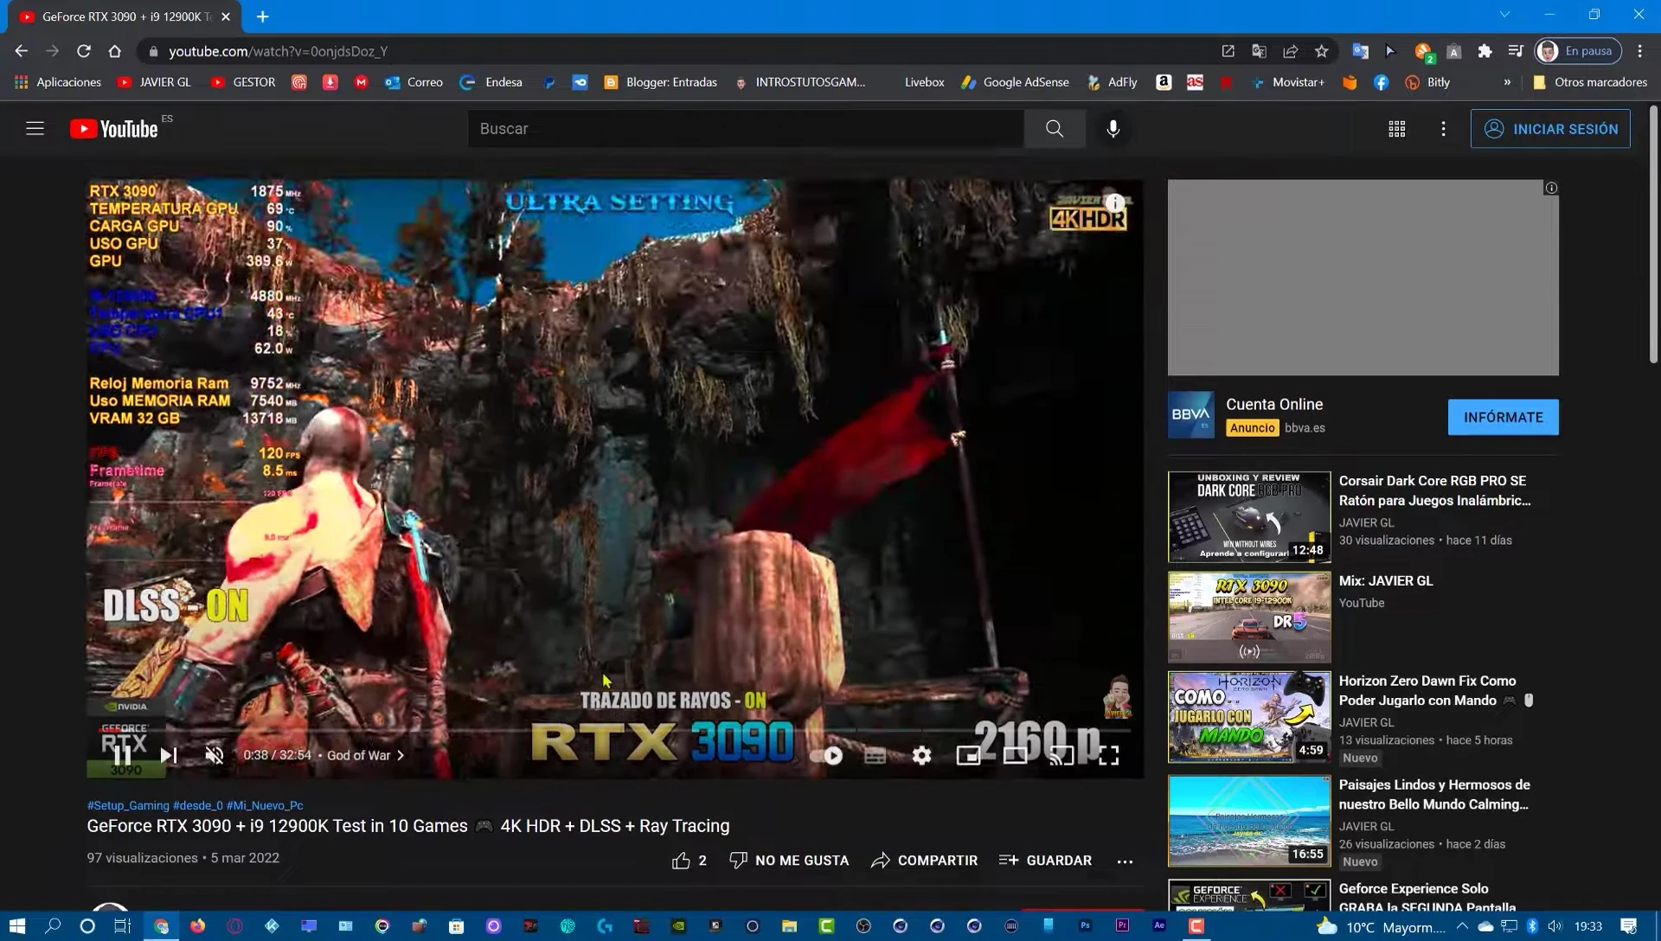The image size is (1661, 941).
Task: Open the YouTube apps grid
Action: point(1397,129)
